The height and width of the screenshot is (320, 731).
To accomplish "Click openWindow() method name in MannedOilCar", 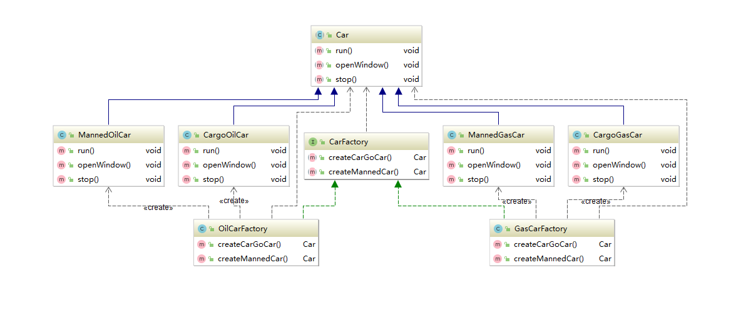I will [x=104, y=165].
